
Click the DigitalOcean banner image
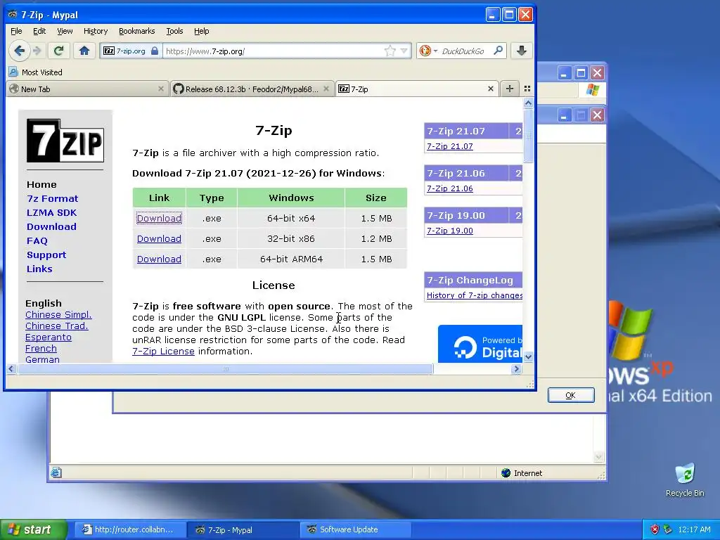(x=480, y=344)
